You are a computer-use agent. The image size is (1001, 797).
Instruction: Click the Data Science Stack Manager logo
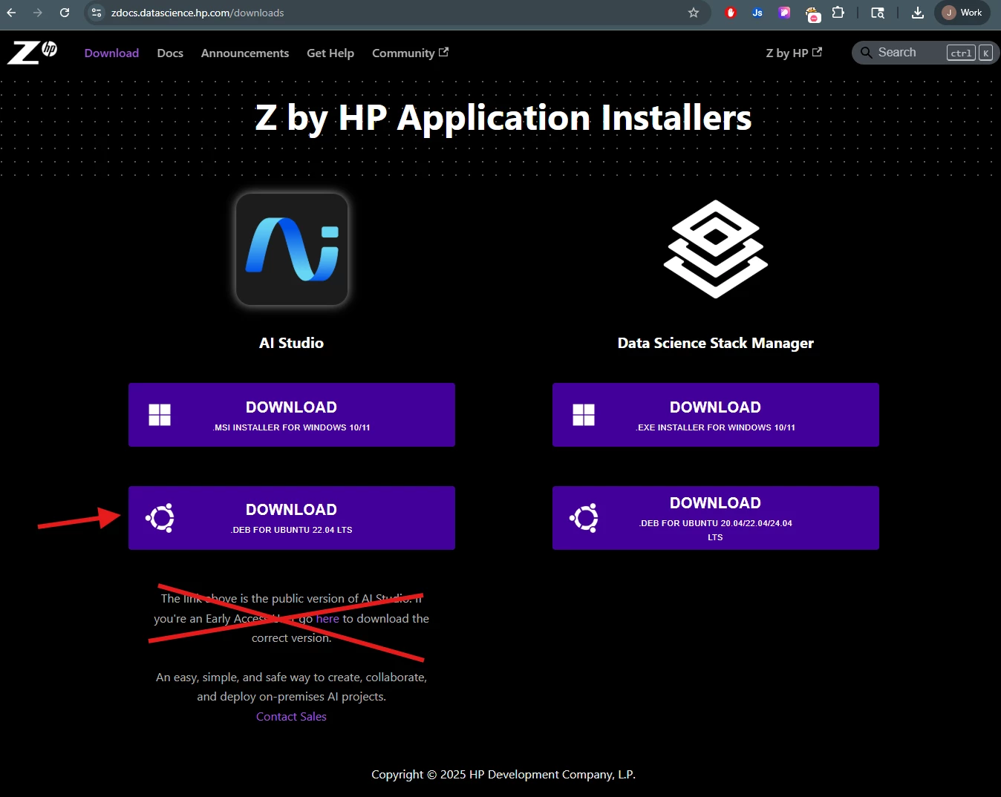point(716,249)
